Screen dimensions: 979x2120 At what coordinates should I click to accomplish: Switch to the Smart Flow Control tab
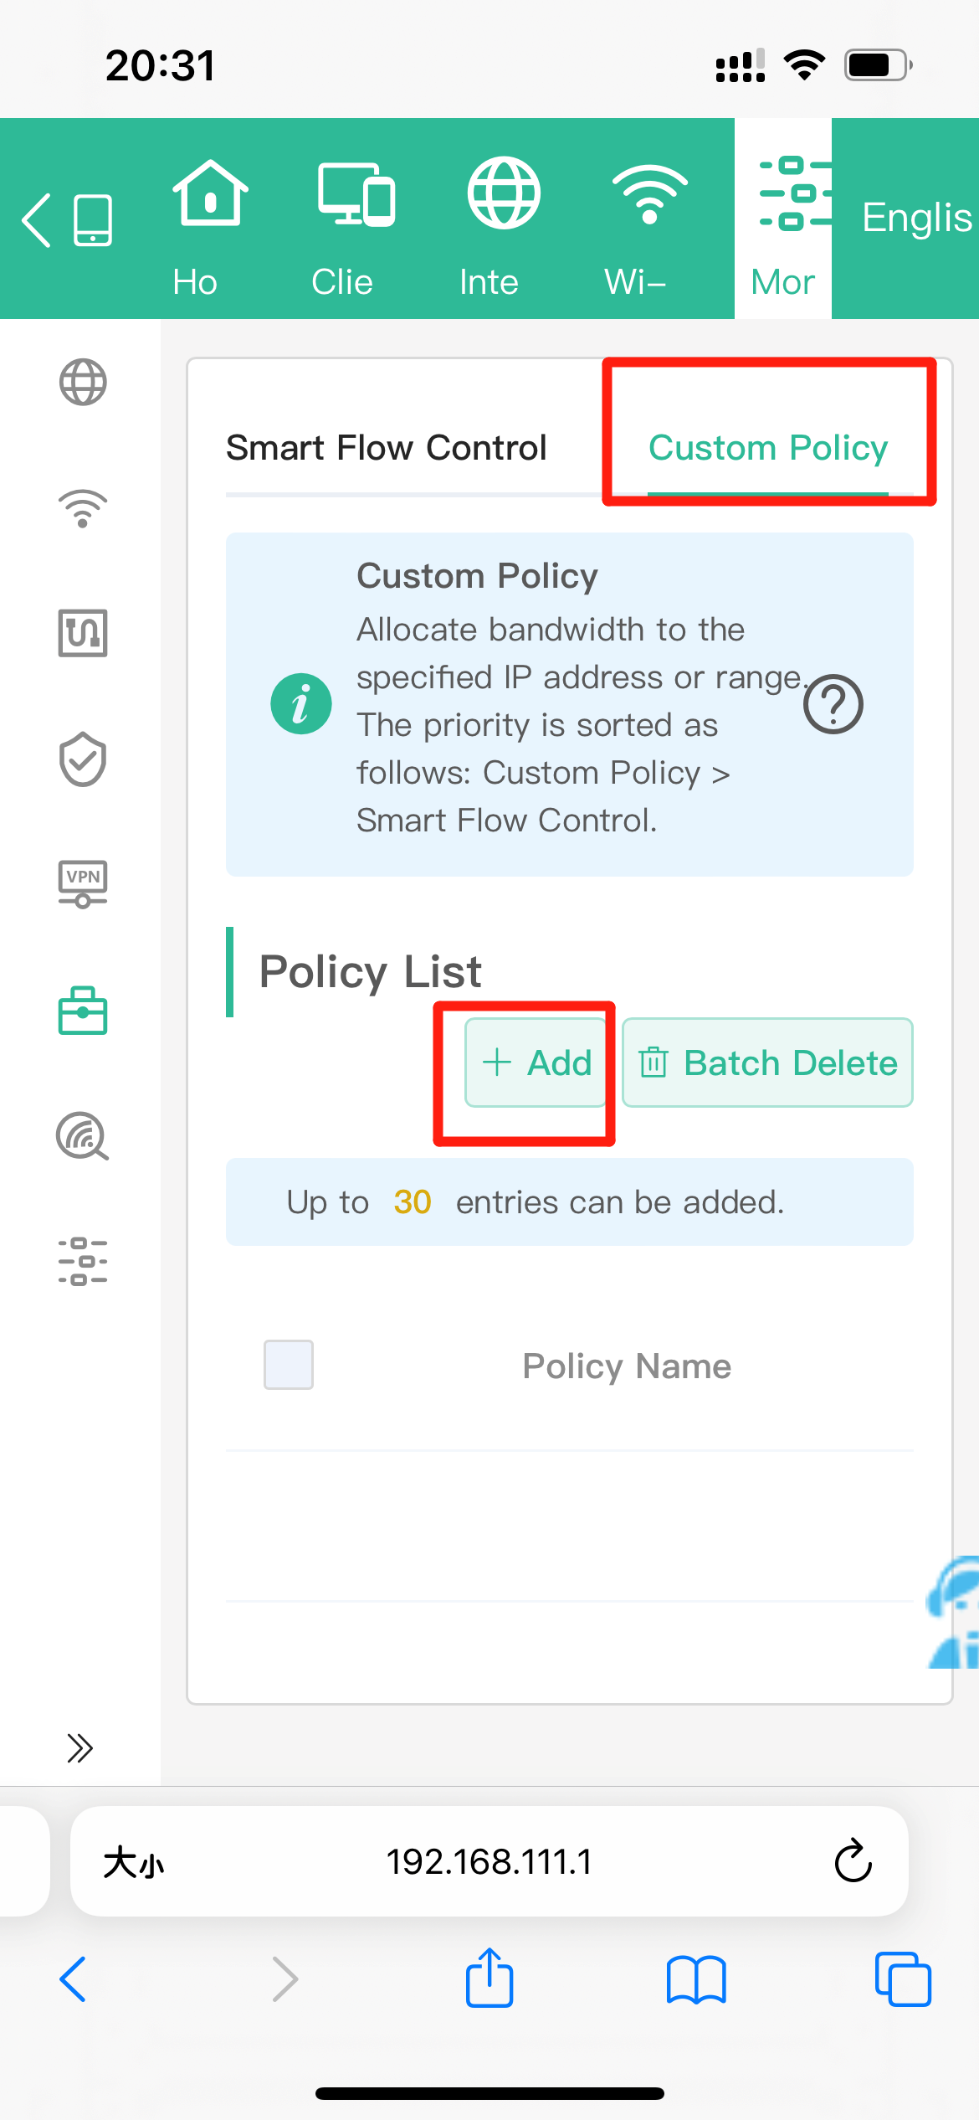[386, 448]
